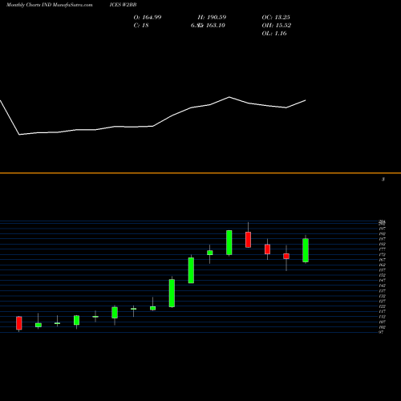The image size is (401, 401).
Task: Click the lowest dip of white line
Action: [19, 135]
